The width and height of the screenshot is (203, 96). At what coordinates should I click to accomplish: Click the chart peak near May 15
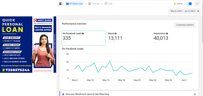(x=110, y=61)
